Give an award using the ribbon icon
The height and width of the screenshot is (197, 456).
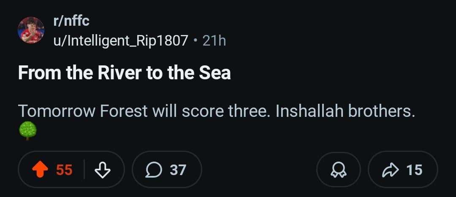click(338, 170)
